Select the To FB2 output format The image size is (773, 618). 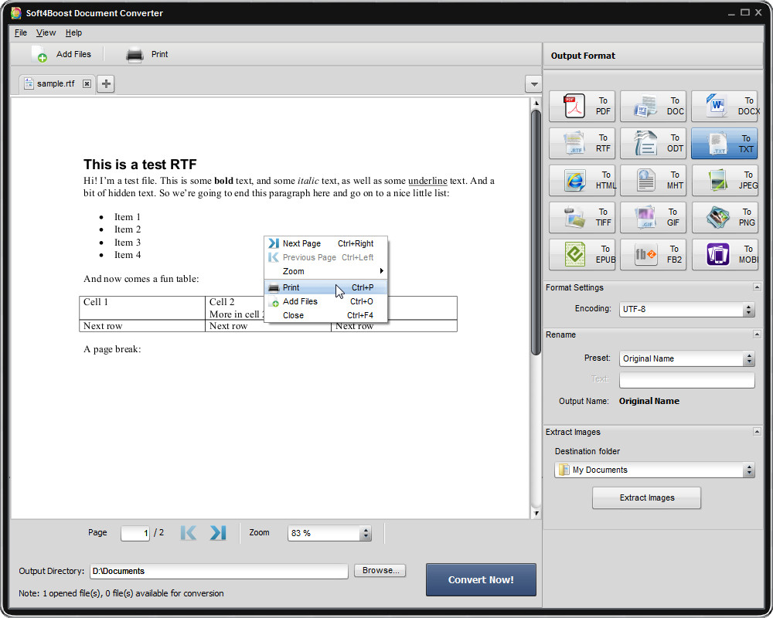[x=653, y=254]
